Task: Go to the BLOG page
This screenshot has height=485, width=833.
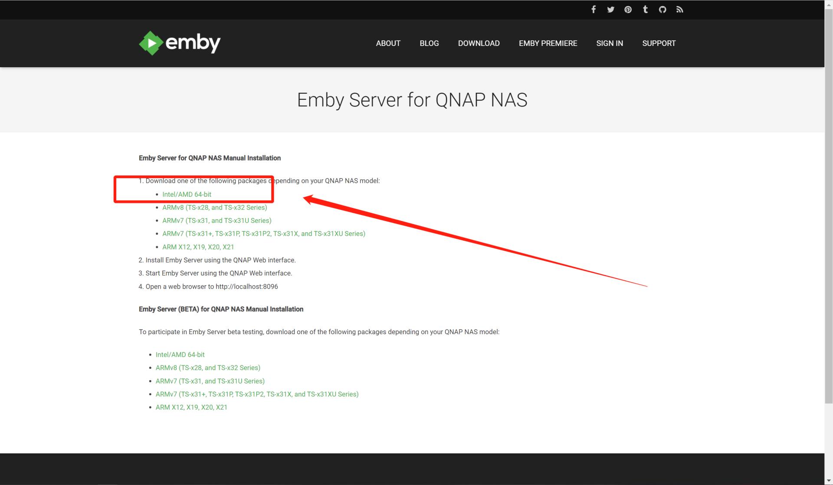Action: pos(429,43)
